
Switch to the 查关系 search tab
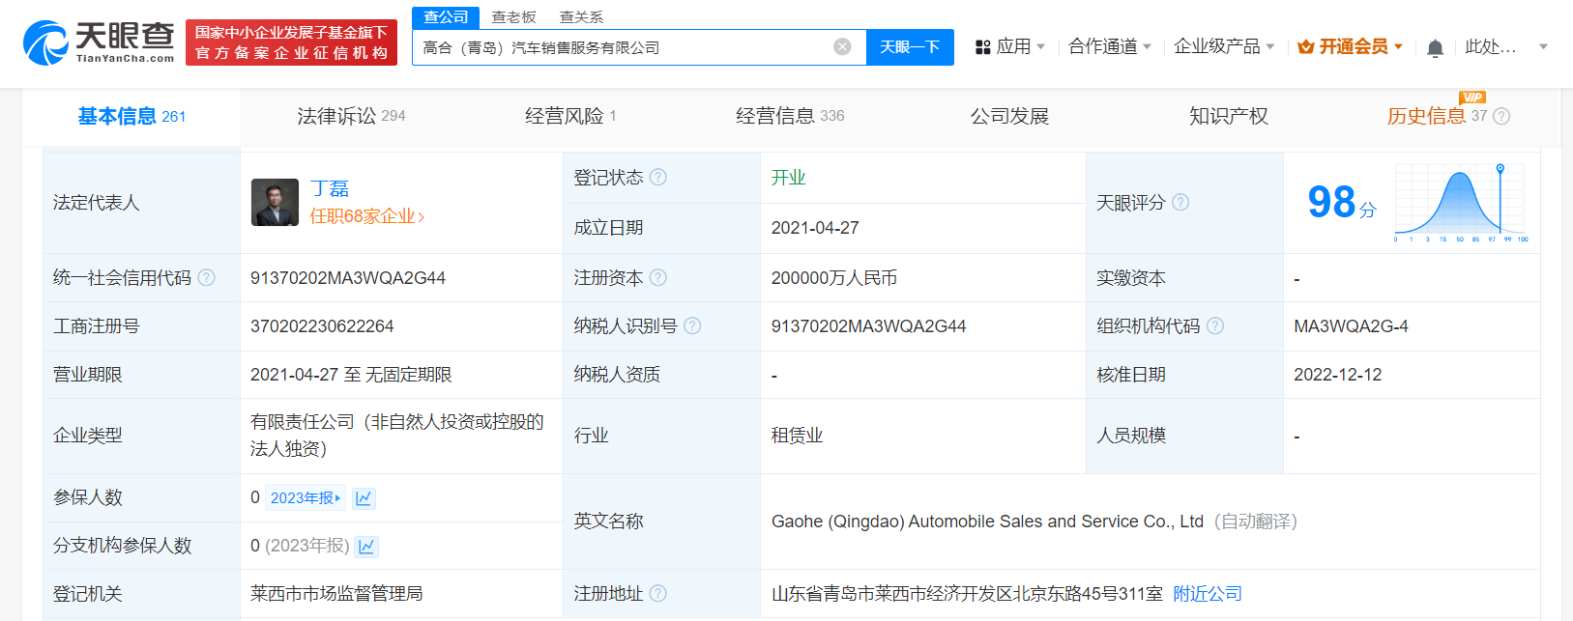pyautogui.click(x=581, y=17)
